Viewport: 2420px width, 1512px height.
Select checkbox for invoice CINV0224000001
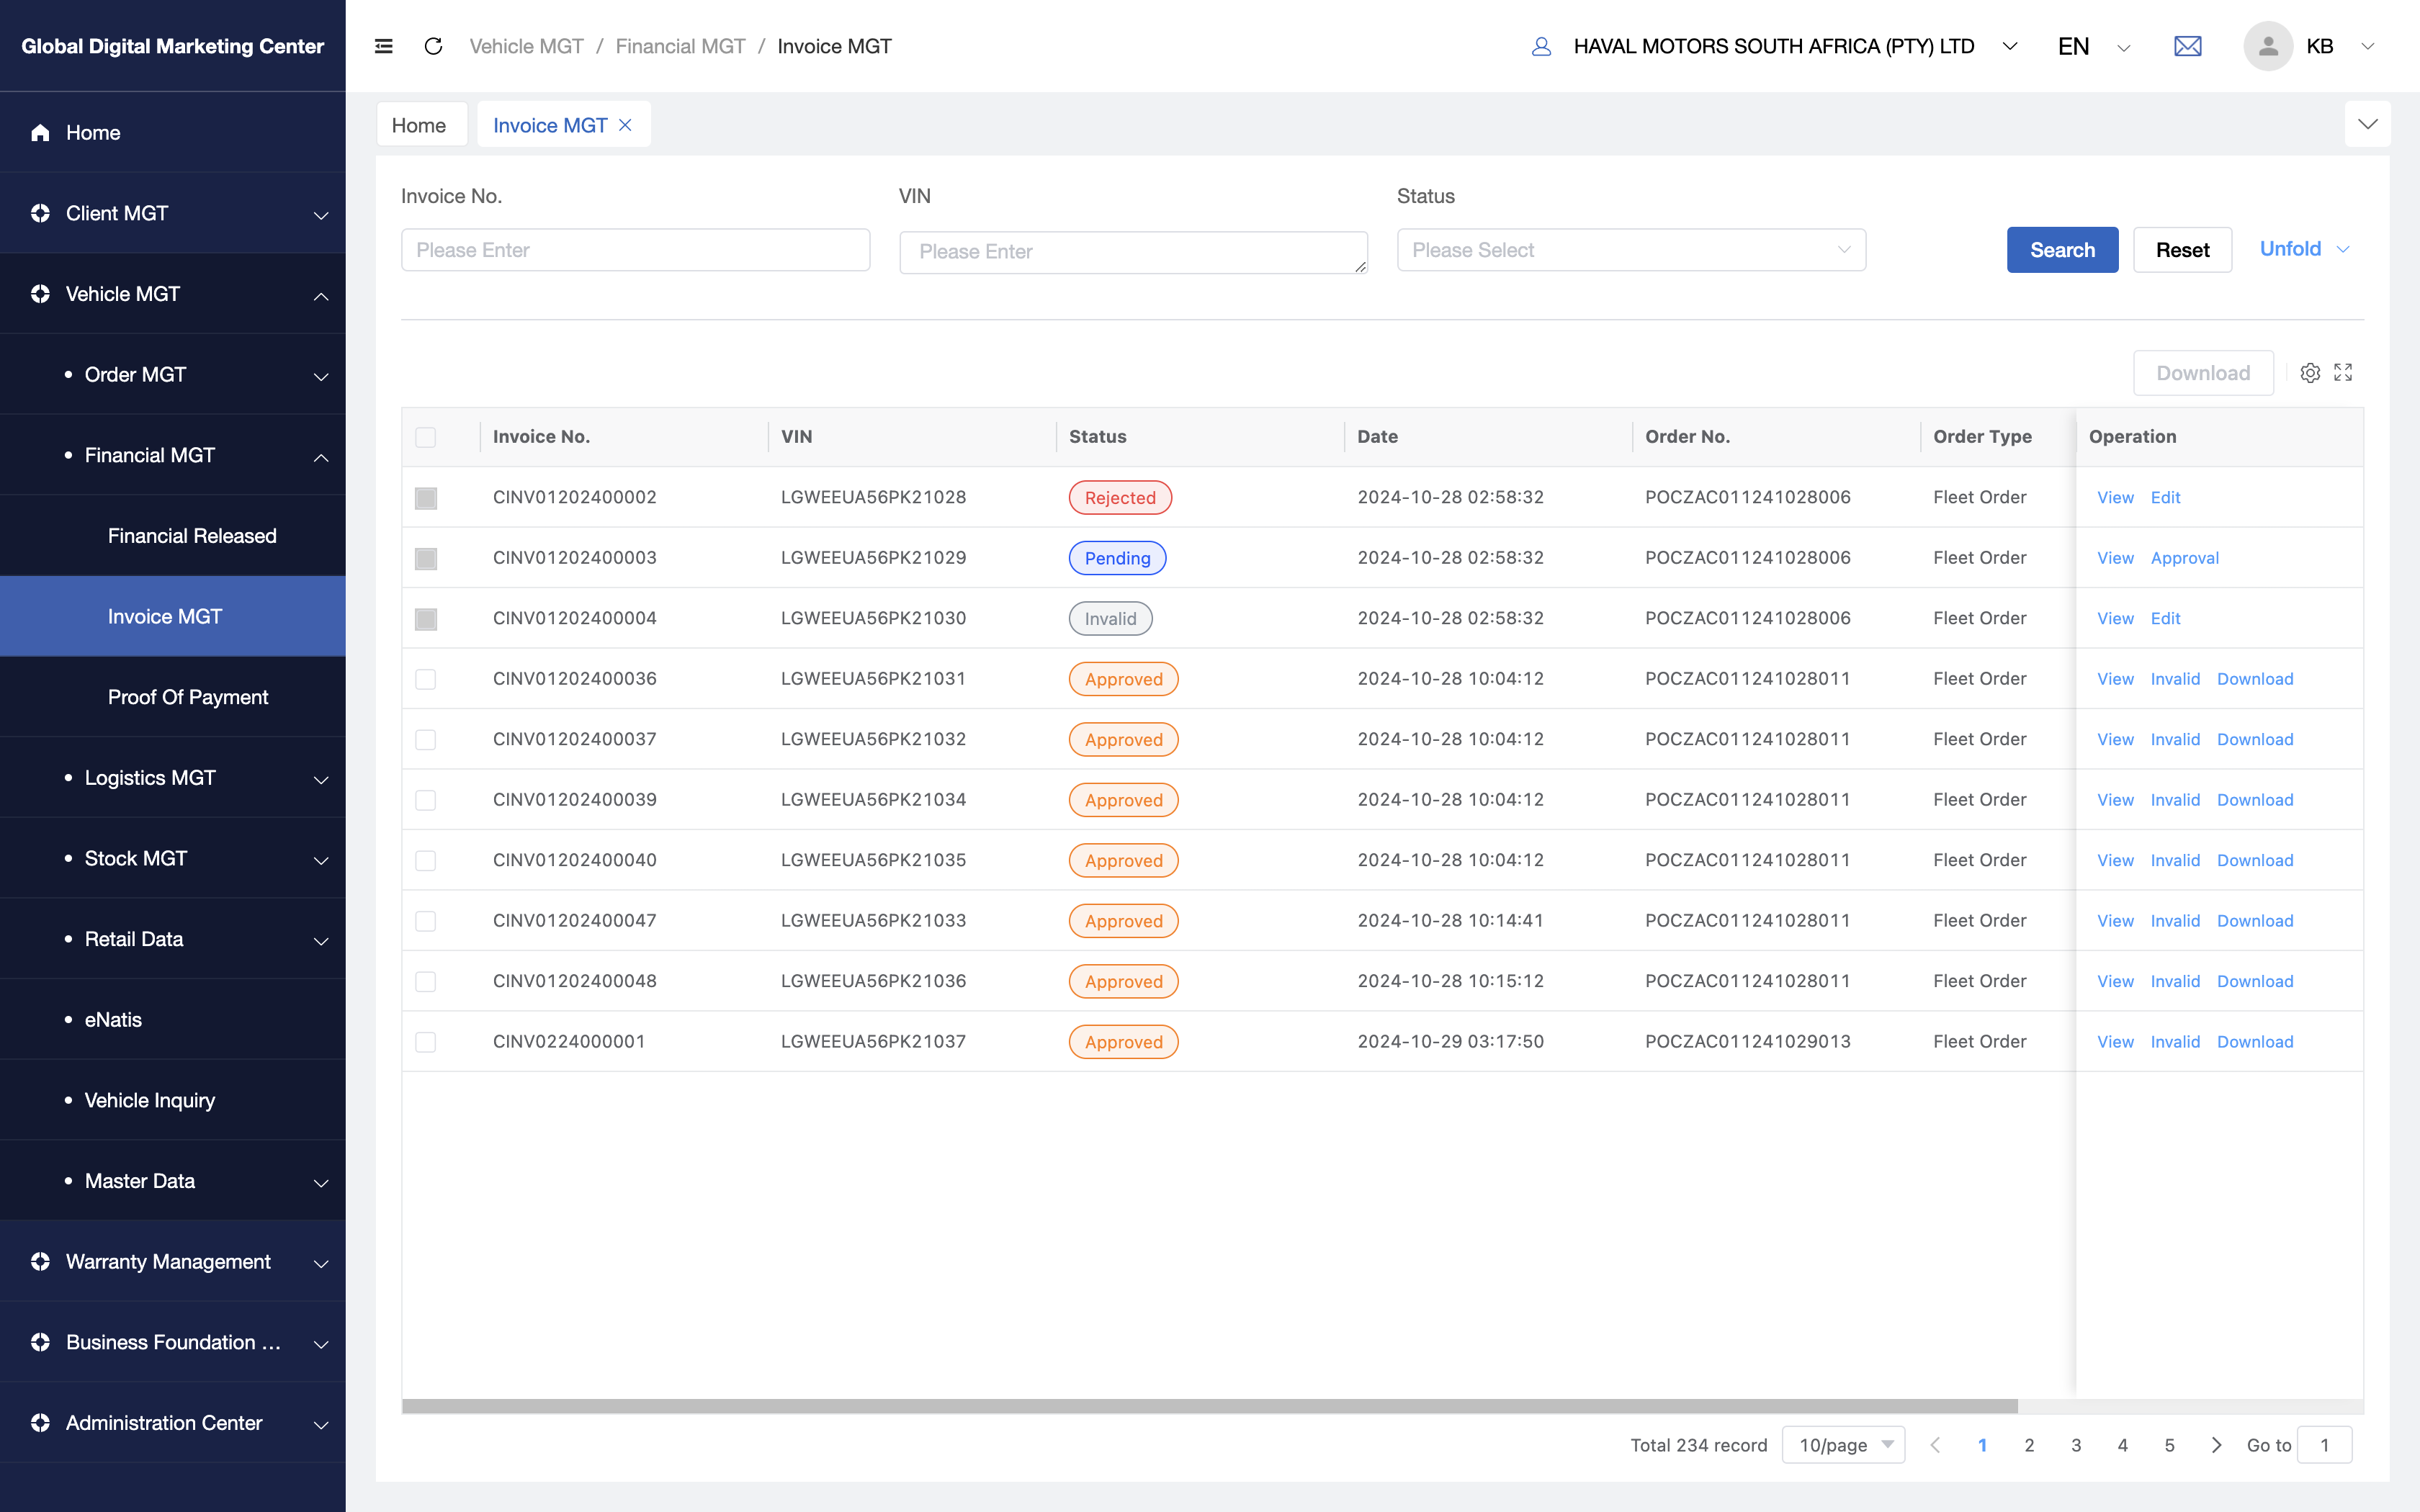pos(426,1042)
